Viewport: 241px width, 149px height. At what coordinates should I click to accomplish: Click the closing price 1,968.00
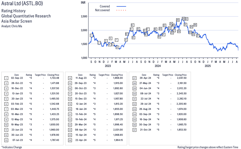click(118, 78)
